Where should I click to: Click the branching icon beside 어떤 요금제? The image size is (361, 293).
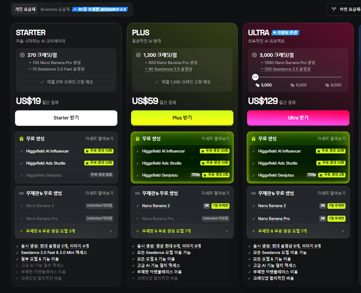pos(334,9)
